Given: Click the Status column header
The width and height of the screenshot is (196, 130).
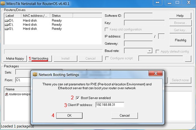Looking at the screenshot, I should click(x=61, y=16).
